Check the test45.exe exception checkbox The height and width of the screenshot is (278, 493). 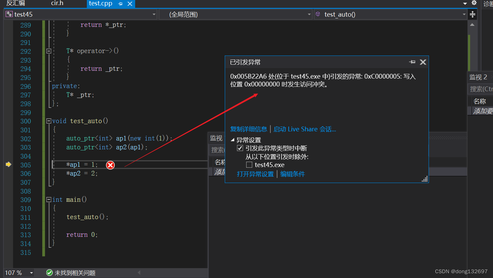tap(249, 165)
